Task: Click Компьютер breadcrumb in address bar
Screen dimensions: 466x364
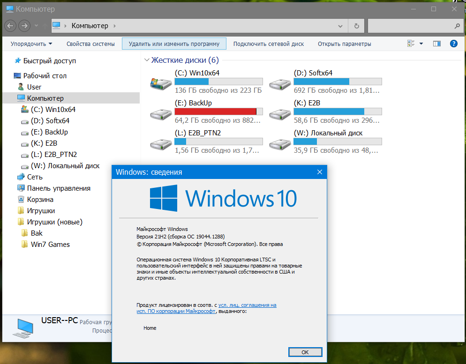Action: pyautogui.click(x=90, y=26)
